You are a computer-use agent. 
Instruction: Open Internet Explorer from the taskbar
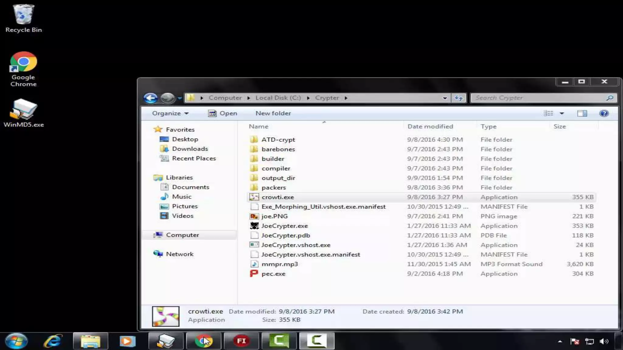(53, 341)
